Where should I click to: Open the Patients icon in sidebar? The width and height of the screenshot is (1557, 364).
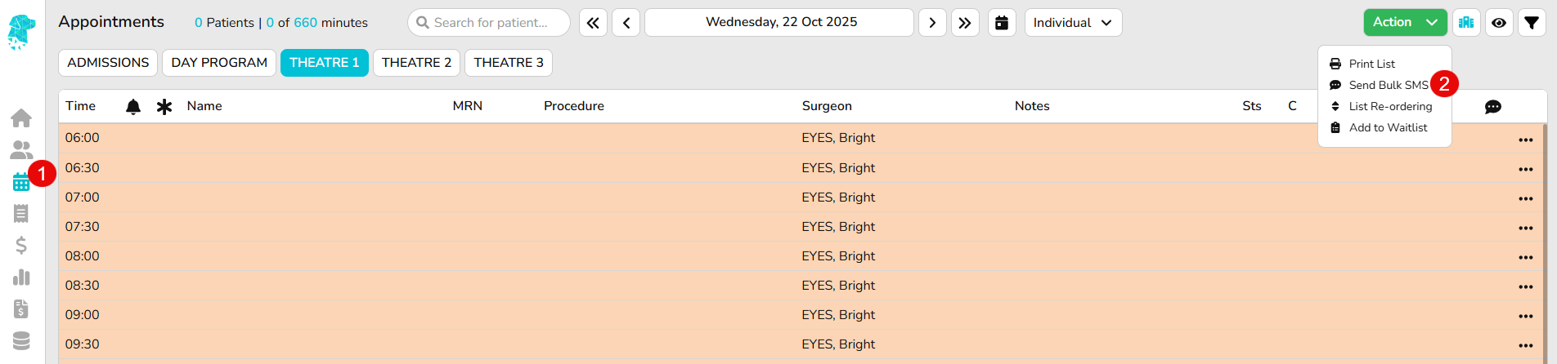(x=21, y=150)
